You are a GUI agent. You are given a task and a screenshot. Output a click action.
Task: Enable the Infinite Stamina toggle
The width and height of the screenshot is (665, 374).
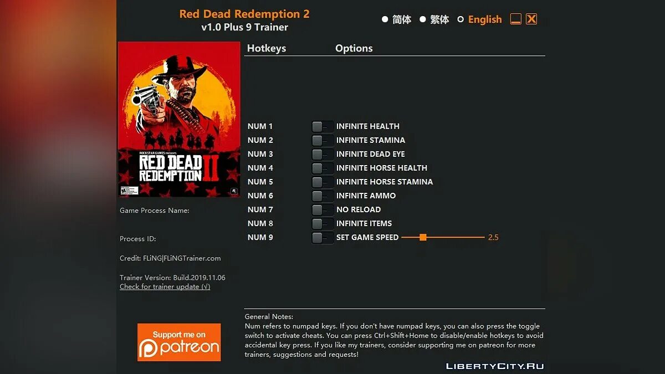(x=323, y=141)
